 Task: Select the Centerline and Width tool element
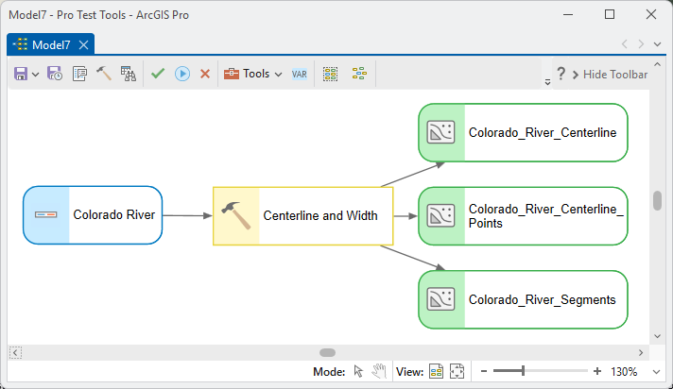(x=303, y=215)
